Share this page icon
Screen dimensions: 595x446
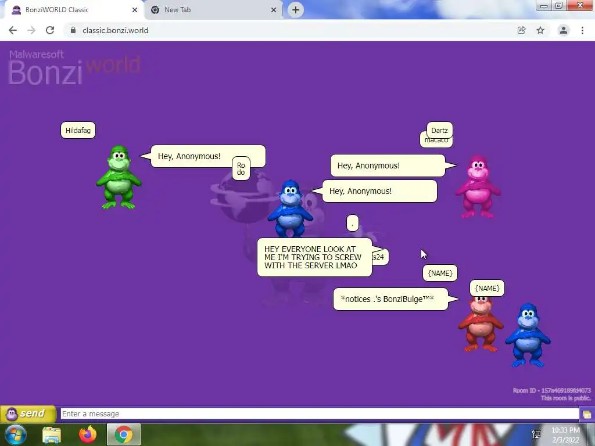522,30
